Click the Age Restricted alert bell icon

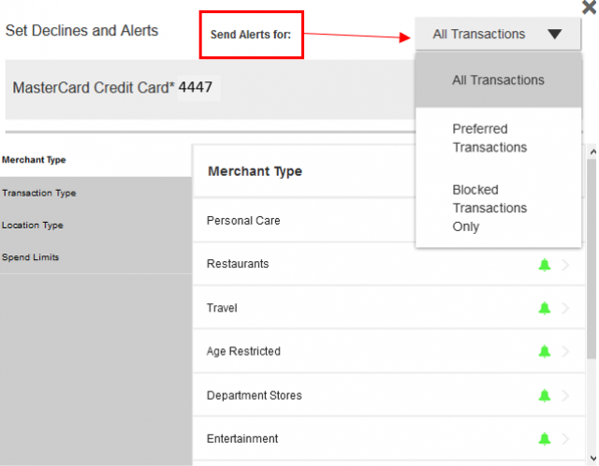[545, 351]
